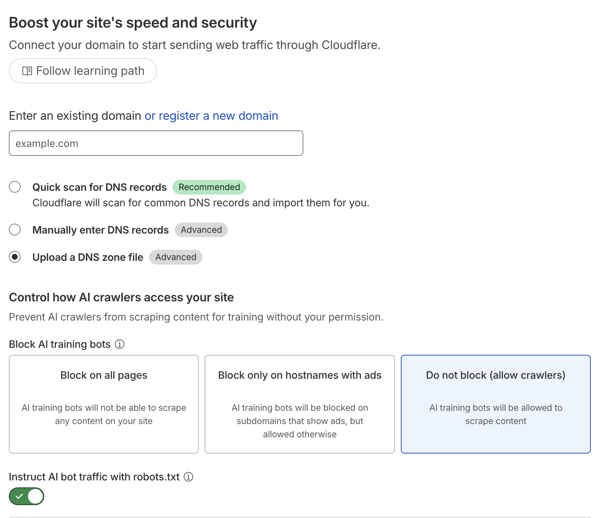Select the Quick scan for DNS records option
Viewport: 600px width, 518px height.
15,187
